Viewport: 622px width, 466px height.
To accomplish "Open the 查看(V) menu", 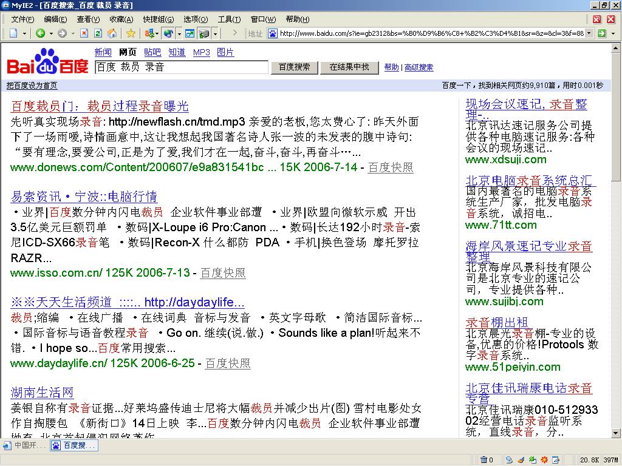I will 89,19.
